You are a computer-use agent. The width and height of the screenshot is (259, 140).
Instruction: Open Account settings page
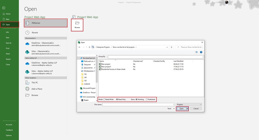(x=9, y=125)
